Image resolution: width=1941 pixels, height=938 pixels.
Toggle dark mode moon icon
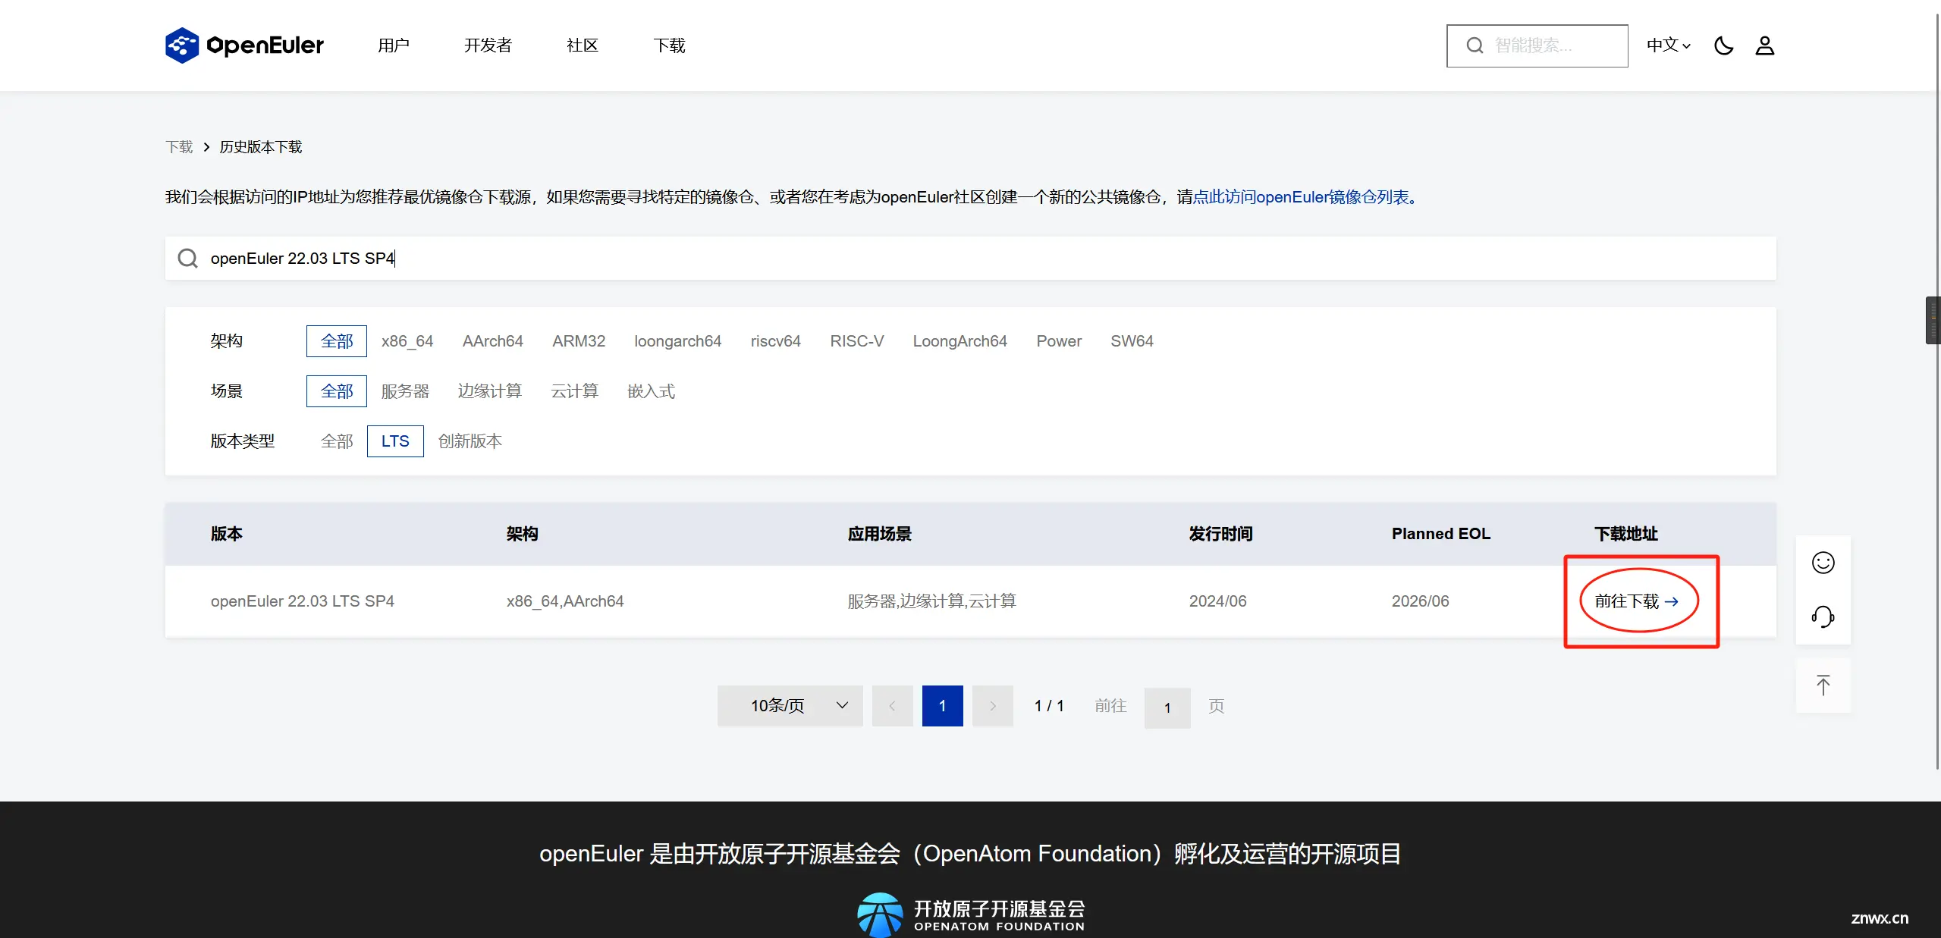tap(1723, 45)
